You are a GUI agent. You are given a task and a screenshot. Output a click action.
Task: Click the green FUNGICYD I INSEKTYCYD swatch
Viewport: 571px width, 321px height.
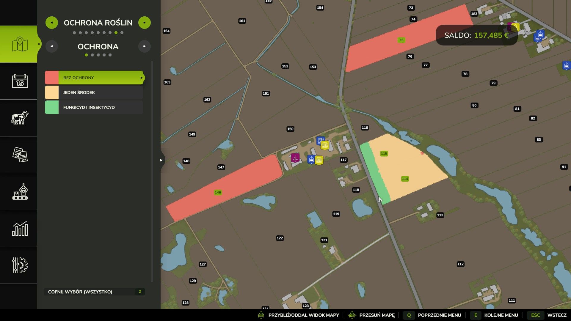(52, 107)
